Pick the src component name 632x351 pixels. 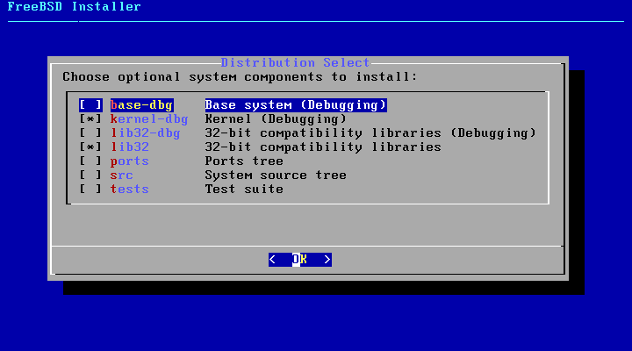tap(121, 175)
